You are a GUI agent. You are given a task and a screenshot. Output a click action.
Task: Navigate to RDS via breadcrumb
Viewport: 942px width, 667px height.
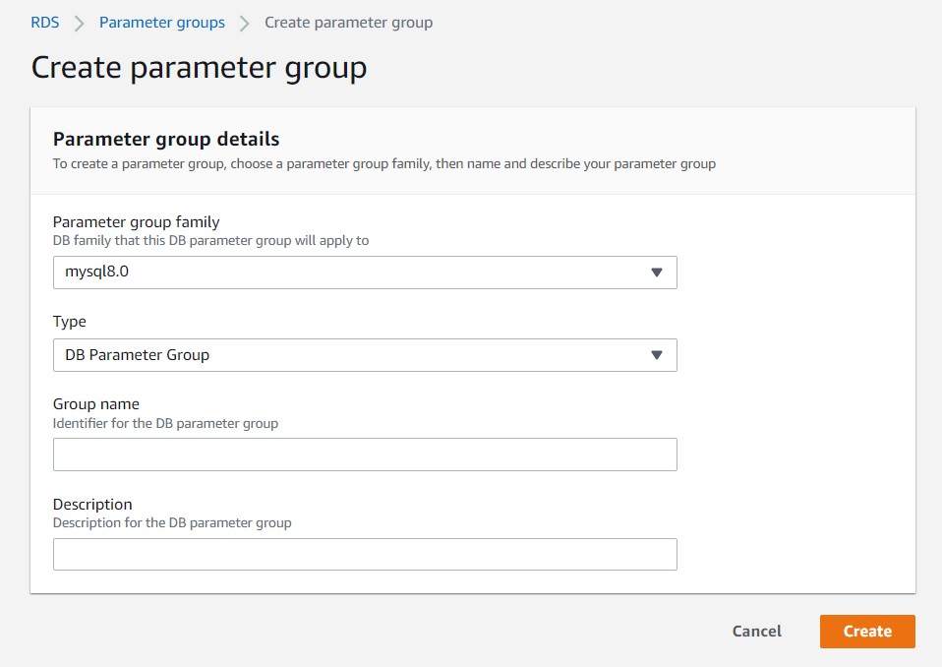[x=42, y=22]
